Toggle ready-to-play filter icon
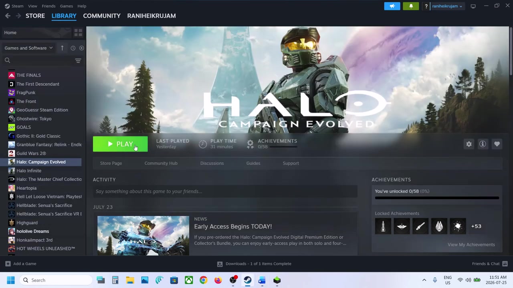 (81, 48)
